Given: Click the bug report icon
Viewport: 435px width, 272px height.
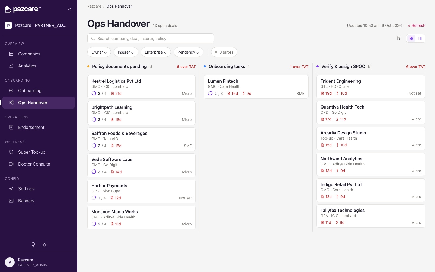Looking at the screenshot, I should click(45, 245).
